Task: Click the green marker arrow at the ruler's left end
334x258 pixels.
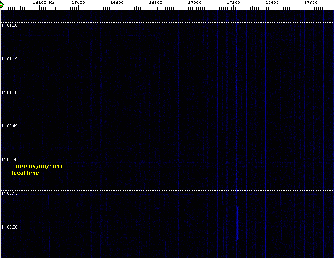Action: [x=2, y=5]
